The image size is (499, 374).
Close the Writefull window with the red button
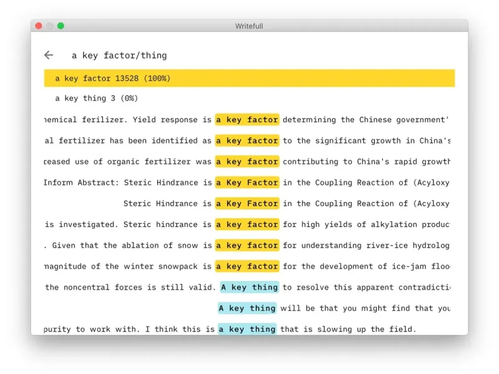(39, 26)
